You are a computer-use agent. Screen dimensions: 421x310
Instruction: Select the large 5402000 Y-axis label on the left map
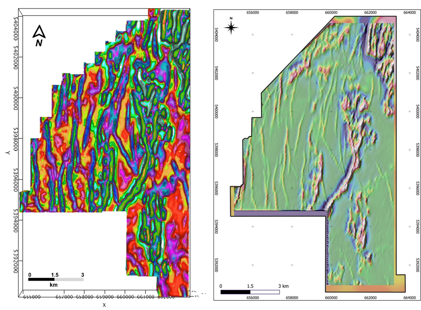click(x=16, y=57)
